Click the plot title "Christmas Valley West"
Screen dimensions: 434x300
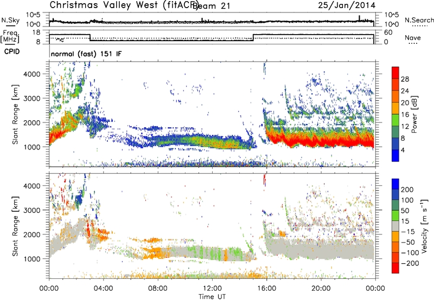tap(104, 5)
